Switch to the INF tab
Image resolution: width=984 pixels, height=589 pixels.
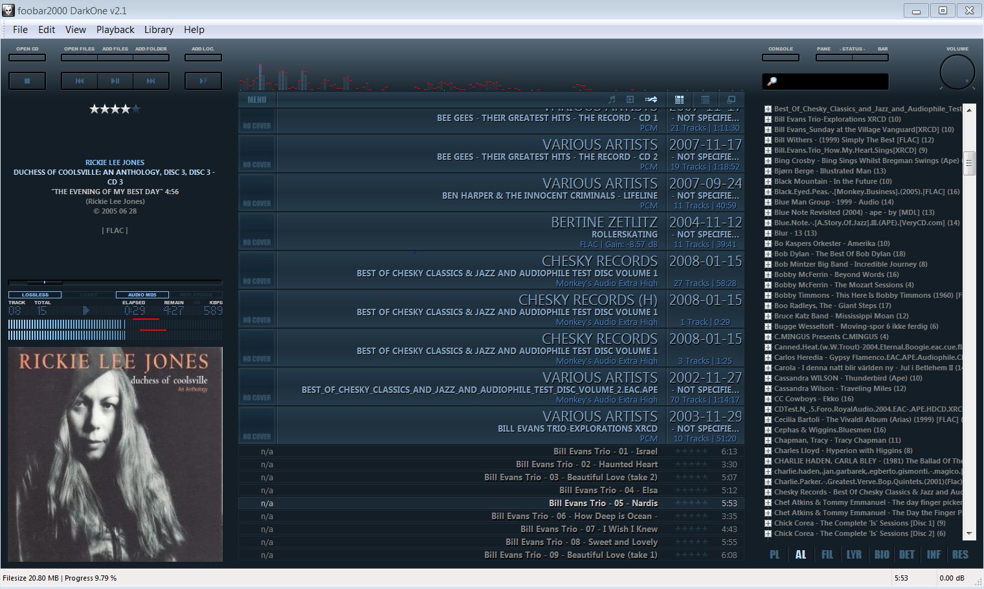click(x=934, y=555)
